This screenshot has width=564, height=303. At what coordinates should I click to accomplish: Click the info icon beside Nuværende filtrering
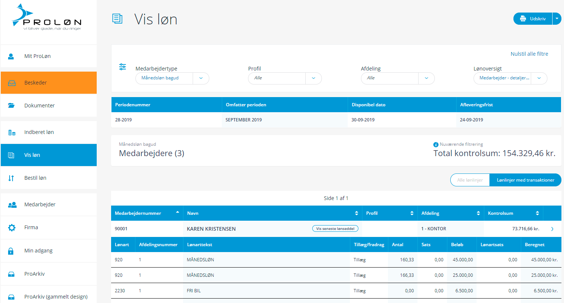(x=436, y=145)
